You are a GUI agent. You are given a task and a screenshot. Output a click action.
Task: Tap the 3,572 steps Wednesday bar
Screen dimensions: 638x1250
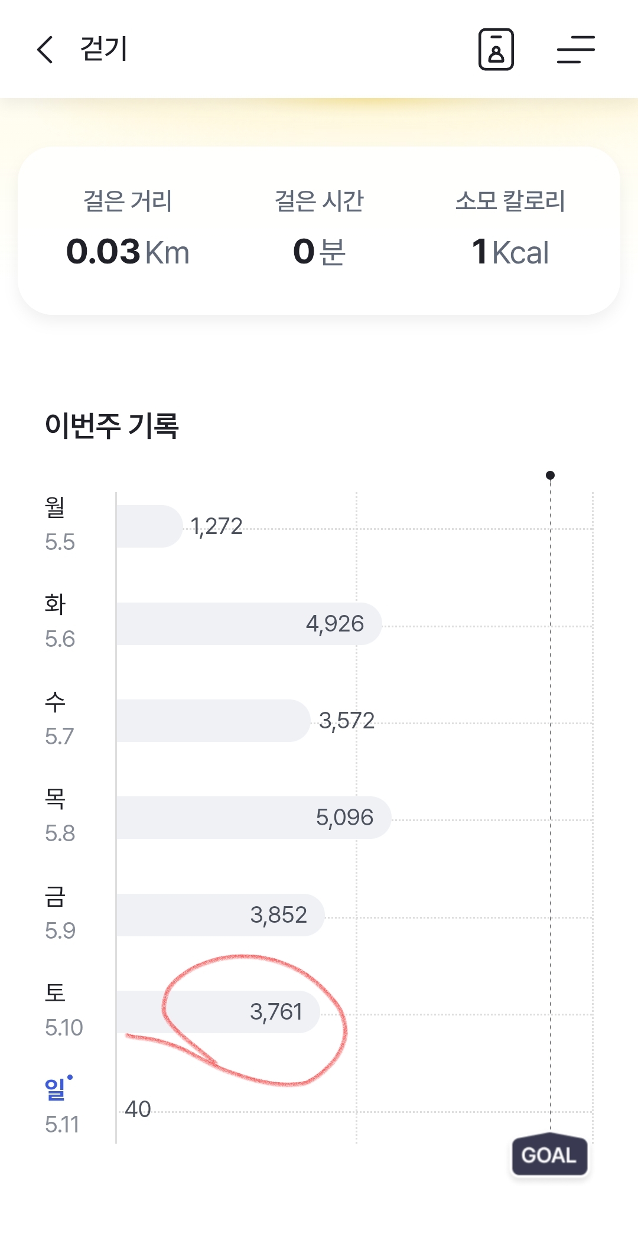213,721
